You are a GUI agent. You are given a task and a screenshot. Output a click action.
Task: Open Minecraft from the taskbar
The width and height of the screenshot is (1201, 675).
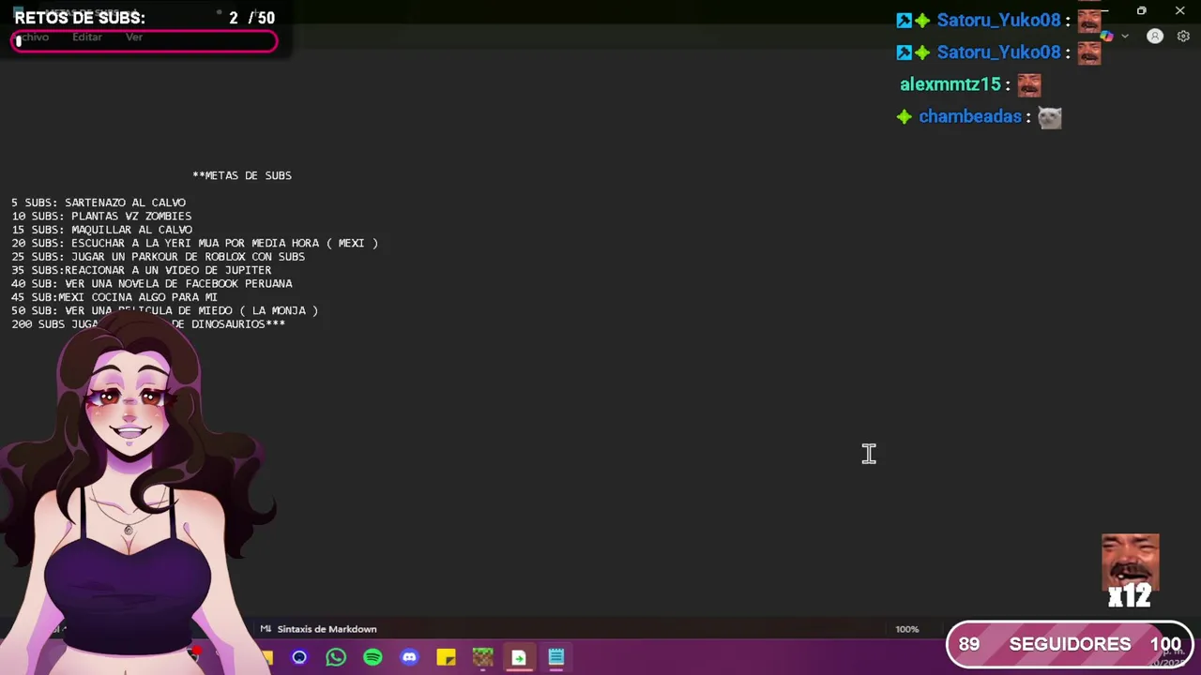(x=482, y=657)
